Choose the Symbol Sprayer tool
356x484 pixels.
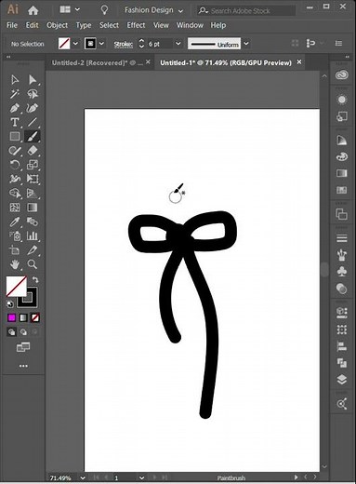point(15,236)
